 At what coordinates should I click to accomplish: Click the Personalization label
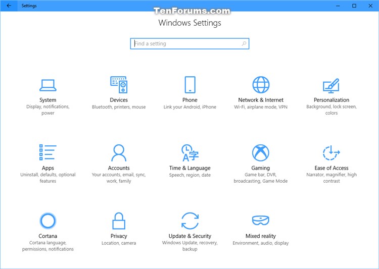click(x=331, y=100)
